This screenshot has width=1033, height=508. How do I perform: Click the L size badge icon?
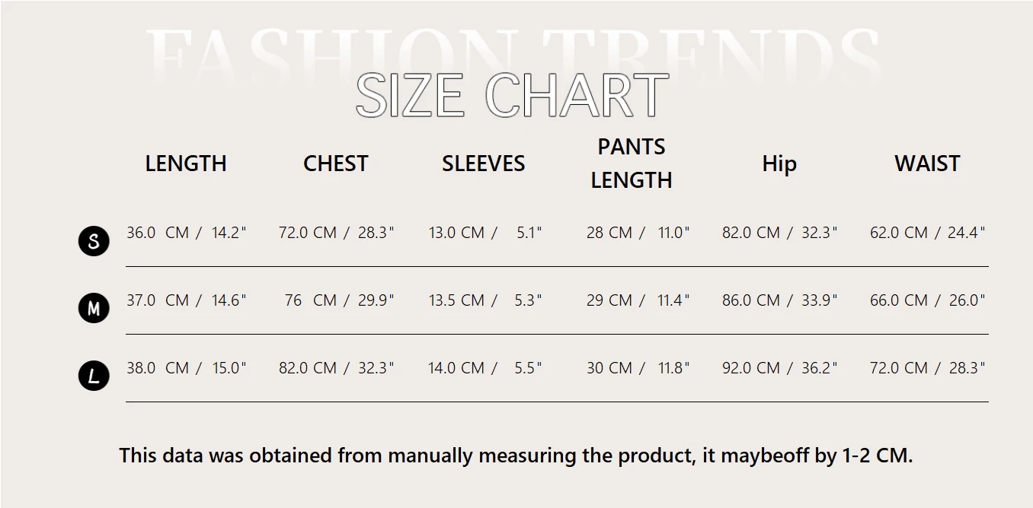tap(94, 376)
